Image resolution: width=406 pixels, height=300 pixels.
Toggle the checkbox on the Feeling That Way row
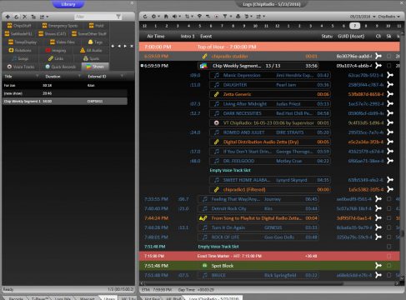(x=388, y=199)
